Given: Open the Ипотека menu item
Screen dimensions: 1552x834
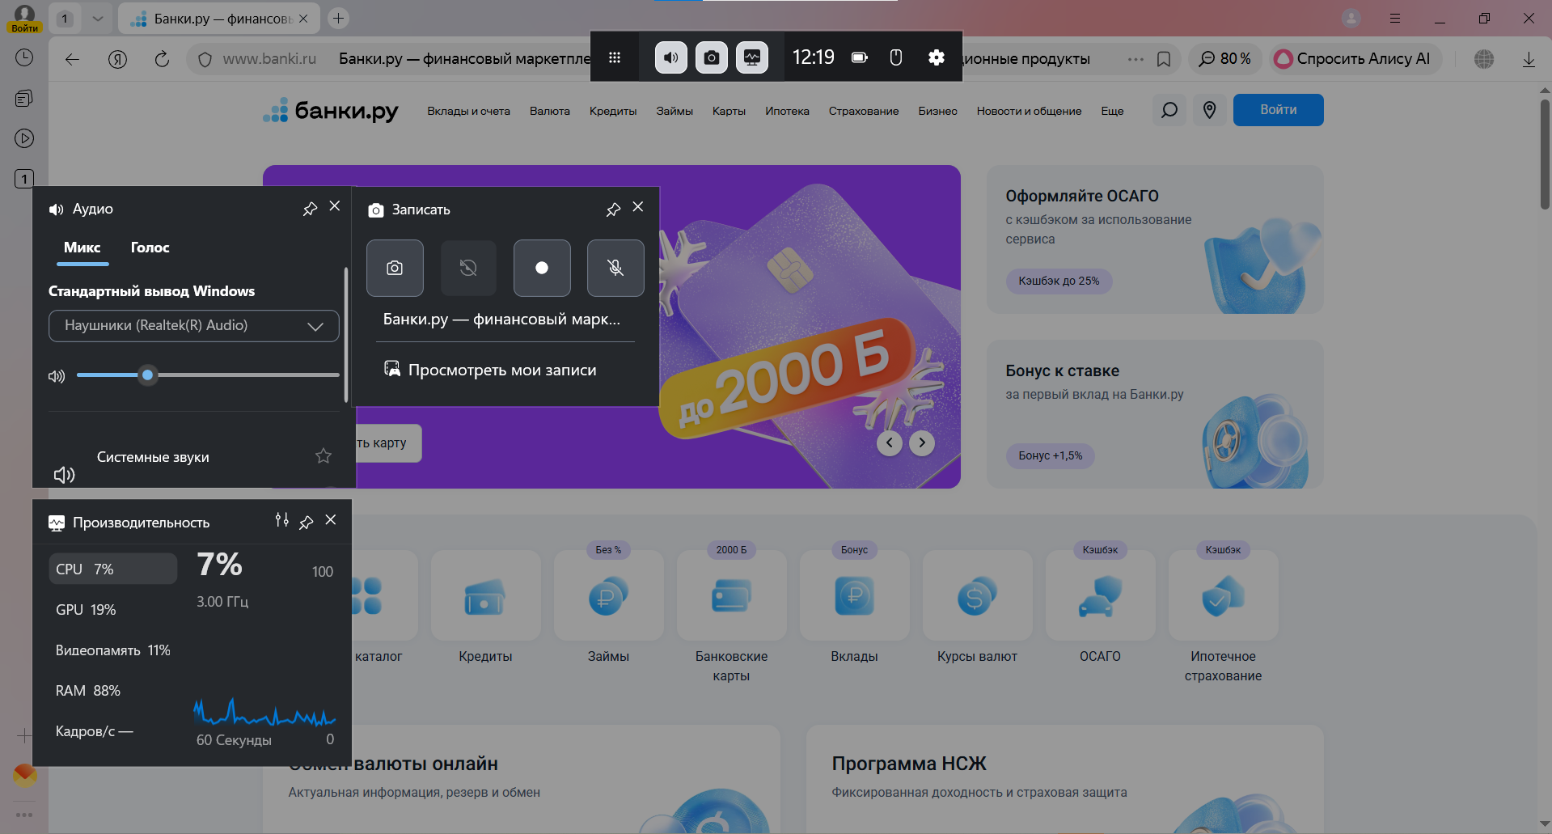Looking at the screenshot, I should (787, 111).
